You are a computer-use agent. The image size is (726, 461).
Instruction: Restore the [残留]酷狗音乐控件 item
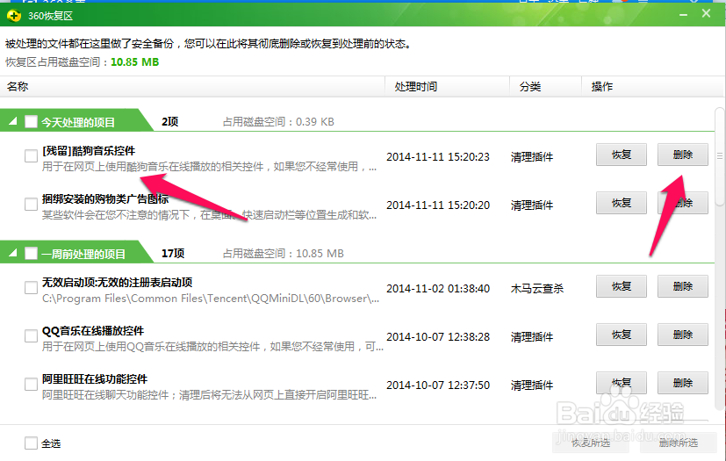tap(622, 155)
